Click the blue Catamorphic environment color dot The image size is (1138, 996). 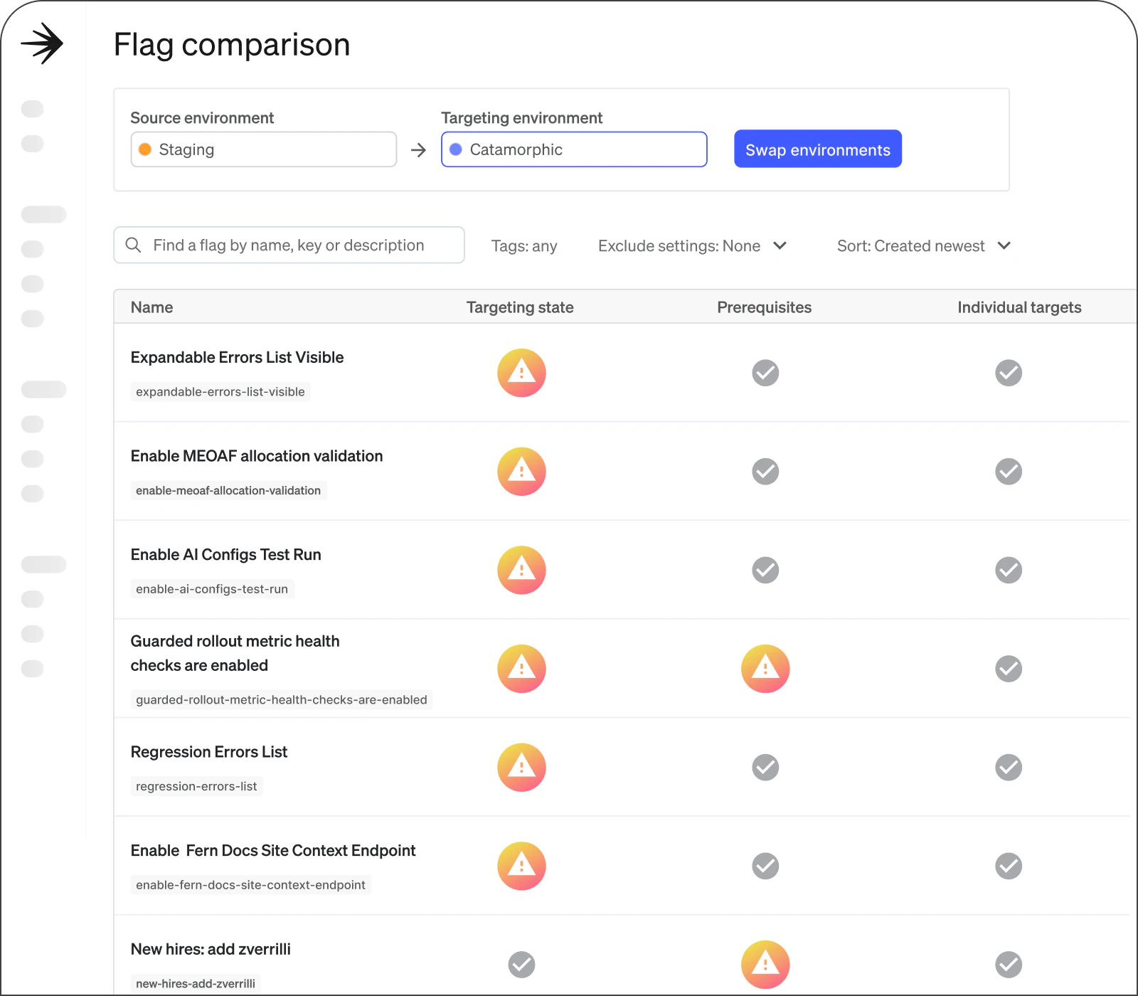click(456, 149)
